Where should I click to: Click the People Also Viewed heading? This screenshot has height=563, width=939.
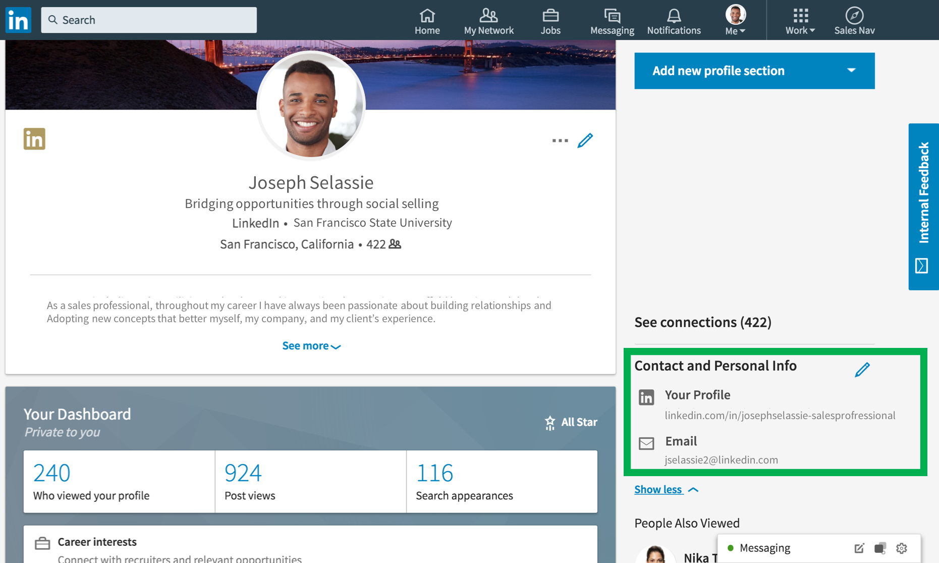pos(687,523)
